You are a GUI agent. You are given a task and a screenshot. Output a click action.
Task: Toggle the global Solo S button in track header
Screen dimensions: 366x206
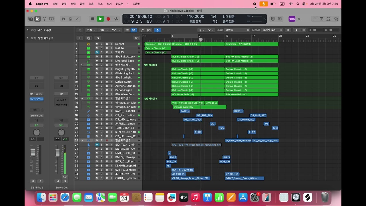(98, 38)
